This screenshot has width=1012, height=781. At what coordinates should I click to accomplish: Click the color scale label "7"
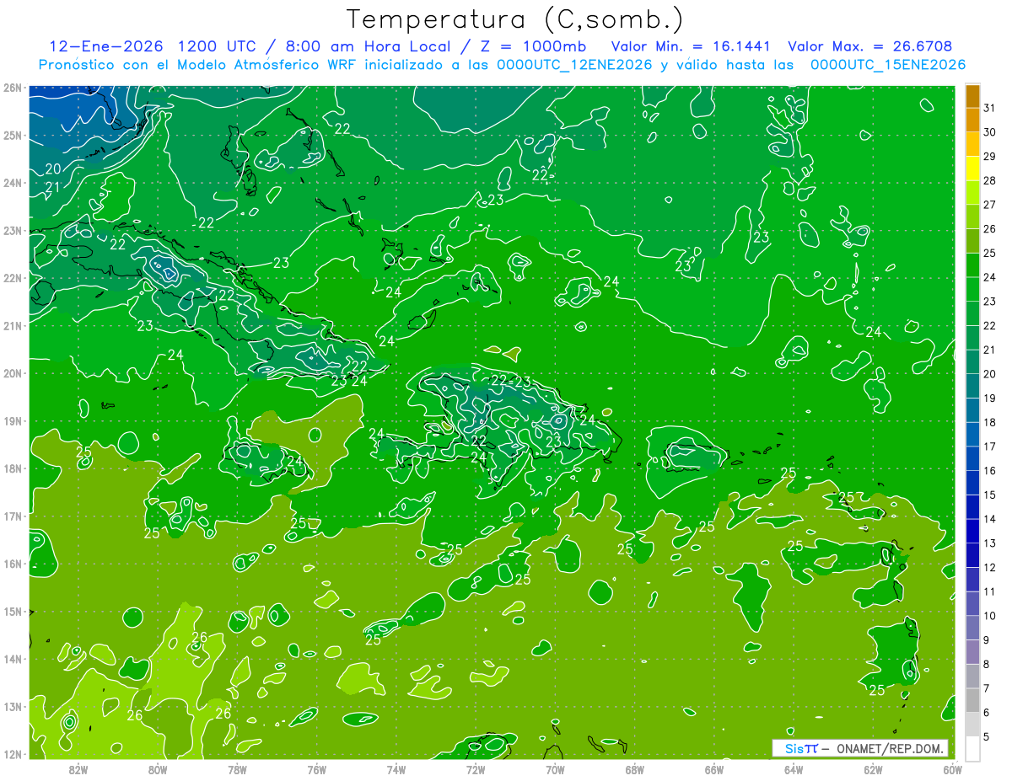click(986, 688)
